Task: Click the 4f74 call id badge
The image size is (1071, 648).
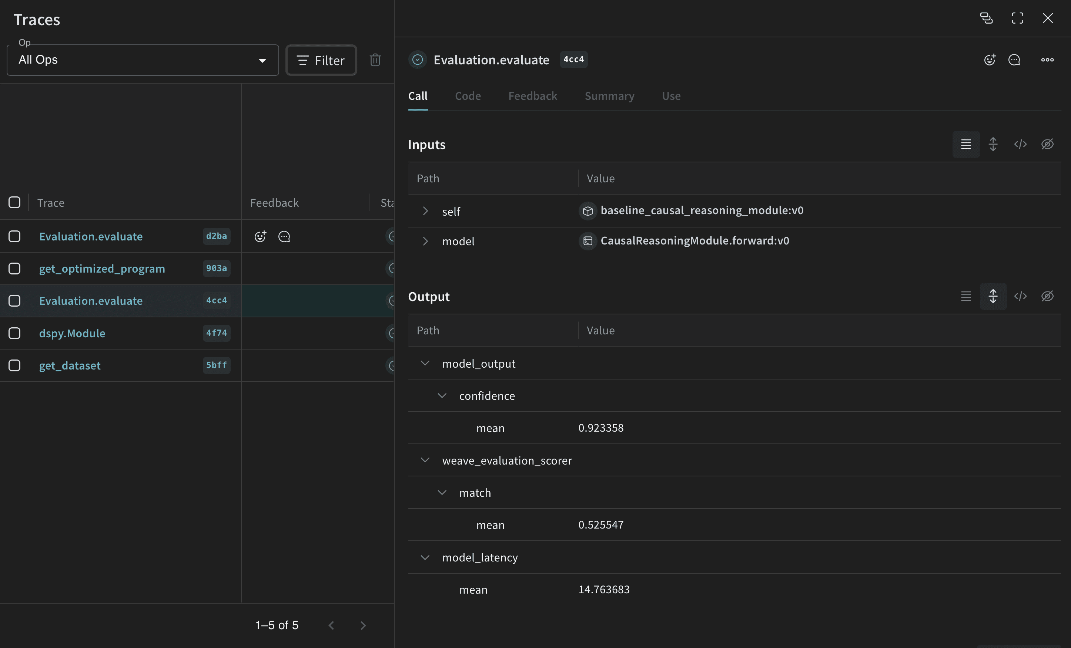Action: [217, 333]
